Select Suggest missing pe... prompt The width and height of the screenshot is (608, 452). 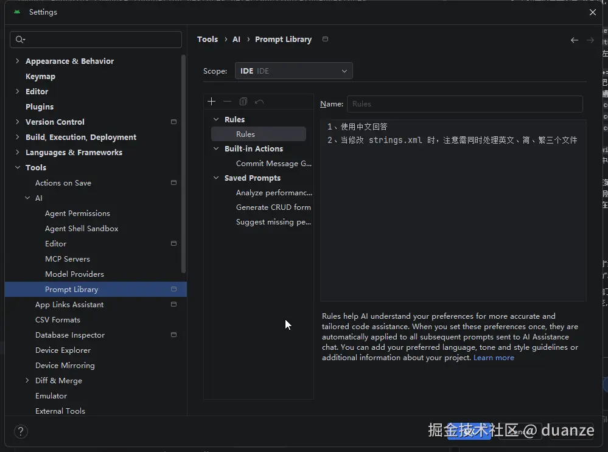[273, 222]
